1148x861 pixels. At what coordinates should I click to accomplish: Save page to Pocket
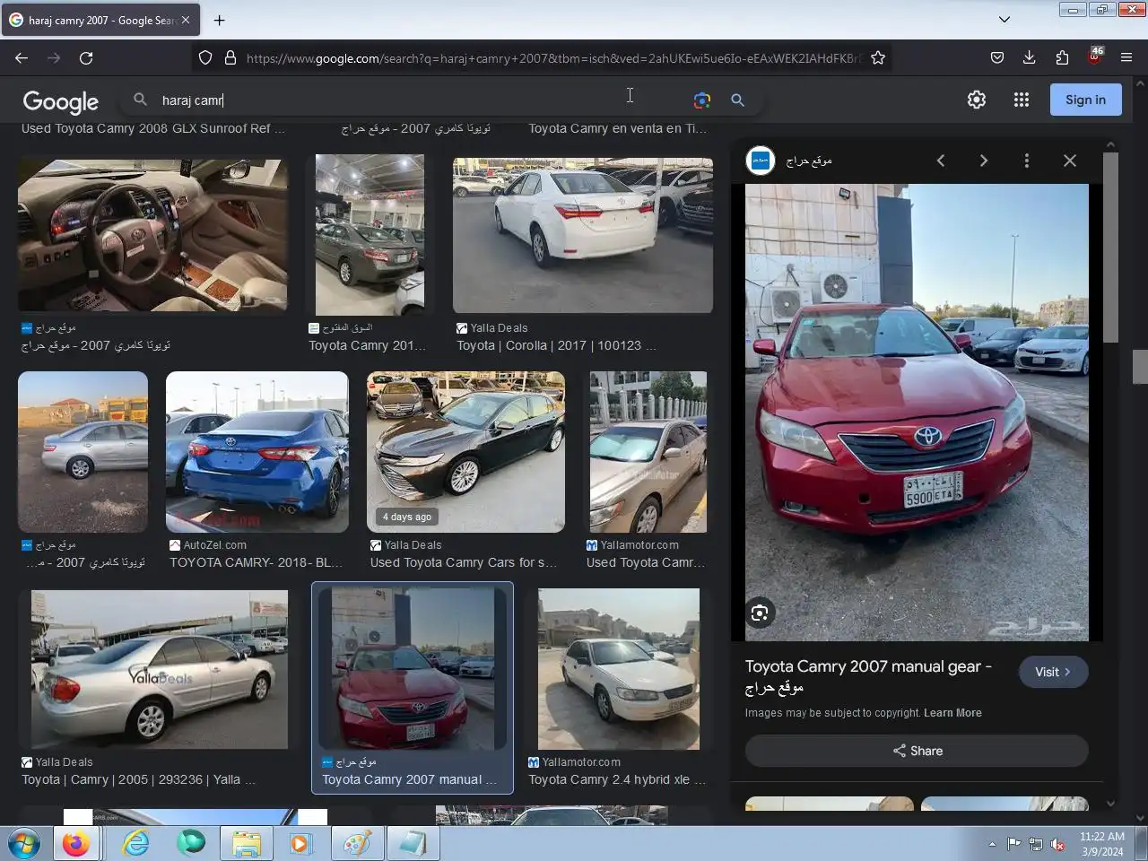click(996, 57)
